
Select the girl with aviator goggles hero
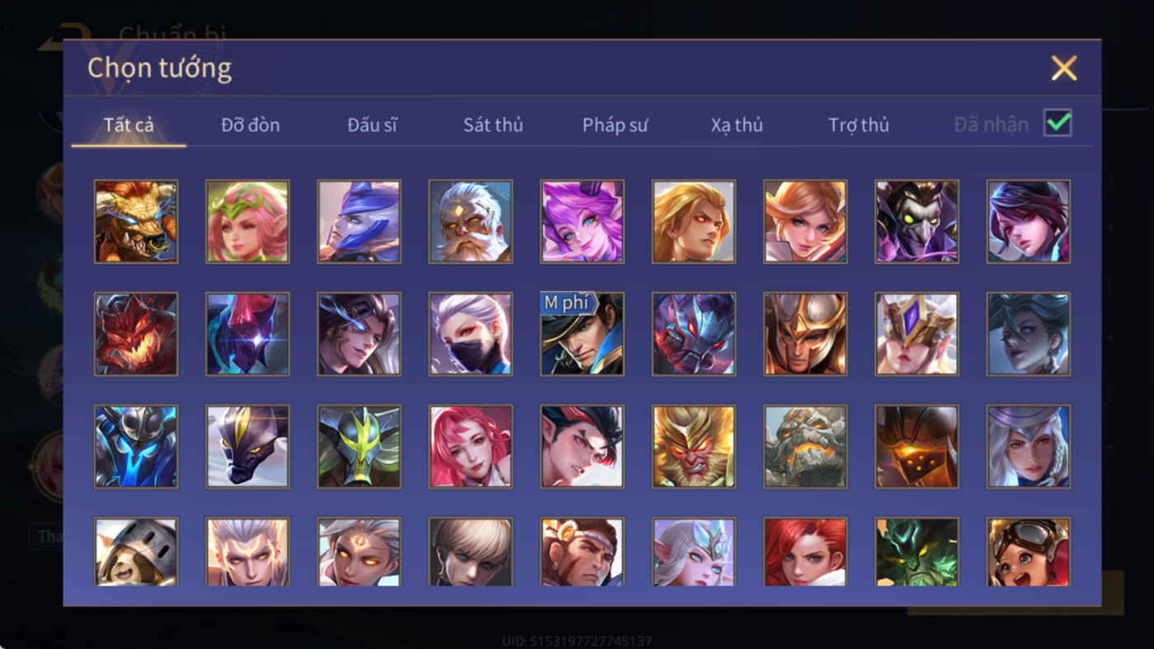pos(1029,552)
